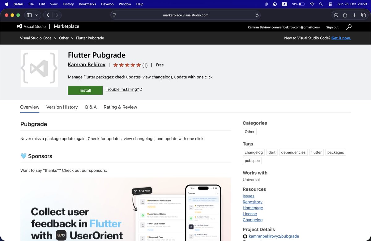Open the Homepage resource link
Image resolution: width=371 pixels, height=241 pixels.
coord(253,208)
